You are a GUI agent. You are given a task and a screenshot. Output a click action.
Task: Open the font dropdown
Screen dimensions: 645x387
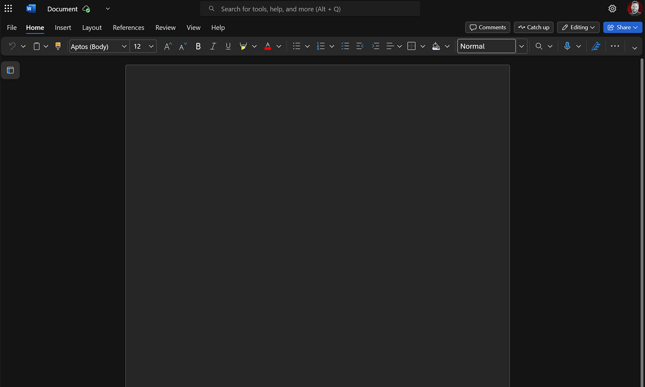point(124,46)
